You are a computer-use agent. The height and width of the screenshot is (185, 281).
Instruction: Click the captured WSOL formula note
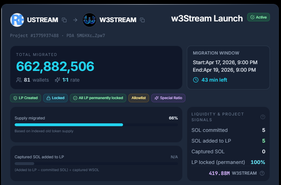(57, 170)
